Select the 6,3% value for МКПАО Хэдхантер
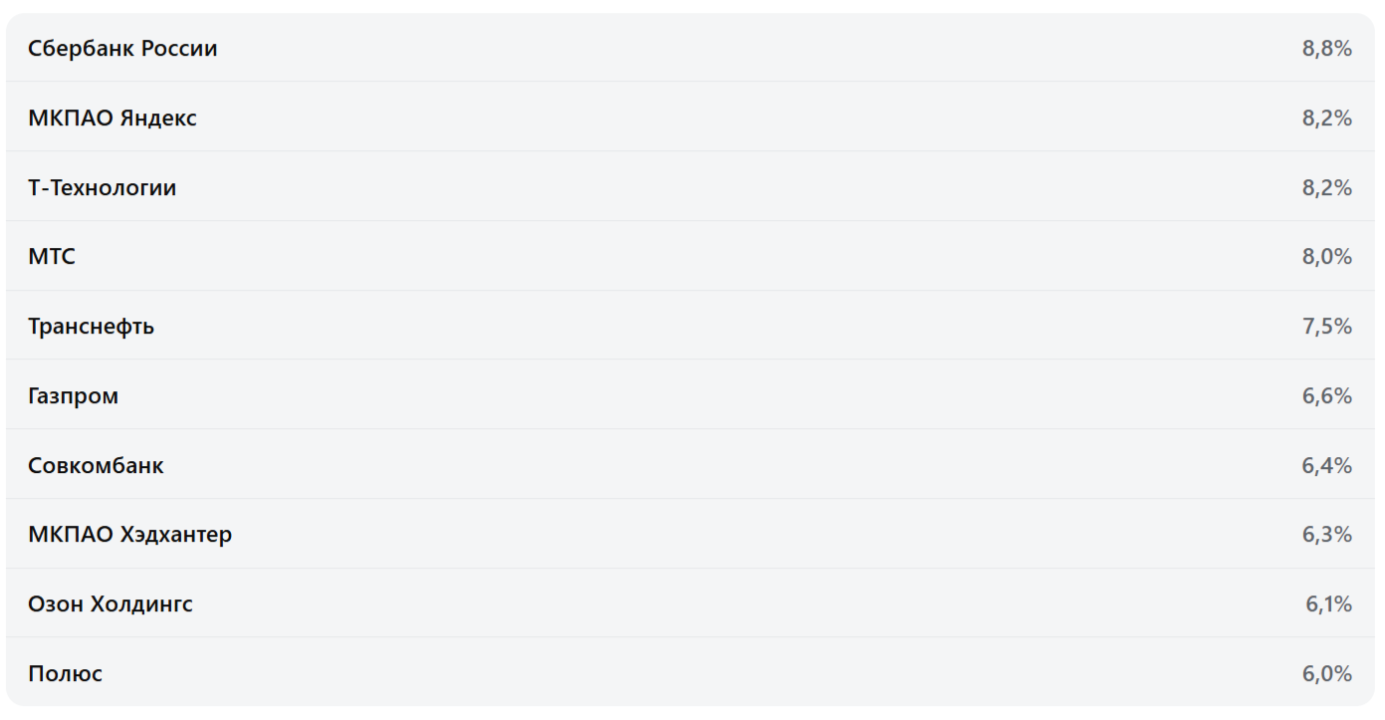 (1326, 535)
